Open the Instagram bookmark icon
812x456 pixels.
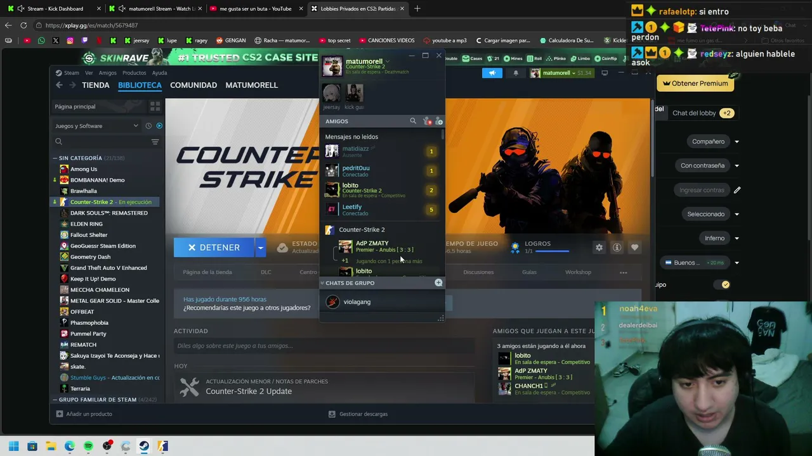tap(70, 41)
